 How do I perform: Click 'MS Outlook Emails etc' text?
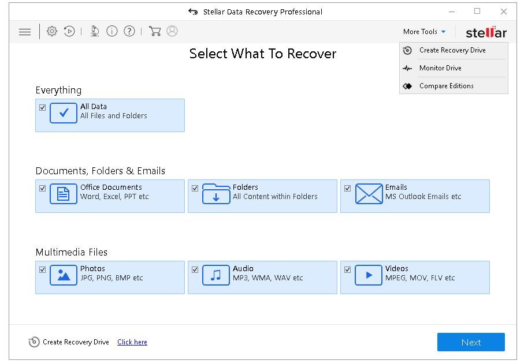(x=423, y=197)
